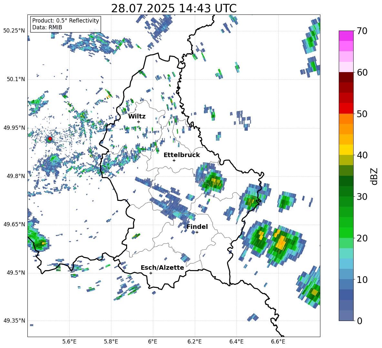Click the 49.8°N latitude label
The image size is (382, 348).
(x=15, y=176)
